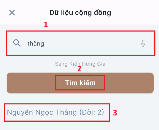Click the word kiếm on the brown button
Image resolution: width=159 pixels, height=130 pixels.
88,83
